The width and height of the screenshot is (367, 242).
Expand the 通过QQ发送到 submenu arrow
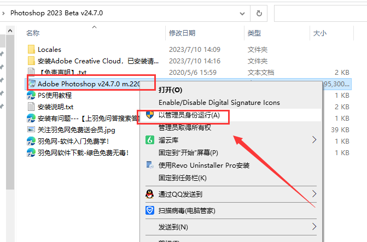[x=314, y=194]
